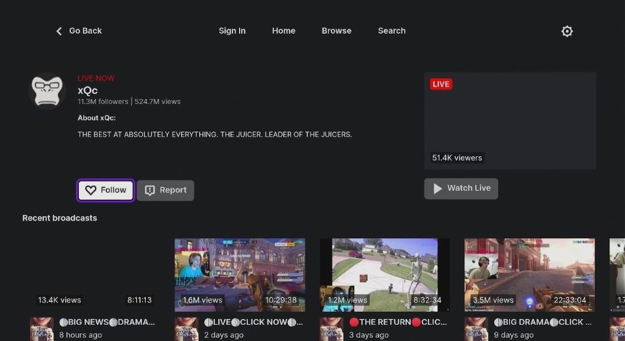The height and width of the screenshot is (341, 625).
Task: Click the 11.3M followers count
Action: point(103,102)
